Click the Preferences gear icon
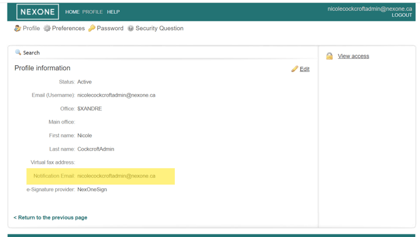Image resolution: width=420 pixels, height=237 pixels. 47,28
